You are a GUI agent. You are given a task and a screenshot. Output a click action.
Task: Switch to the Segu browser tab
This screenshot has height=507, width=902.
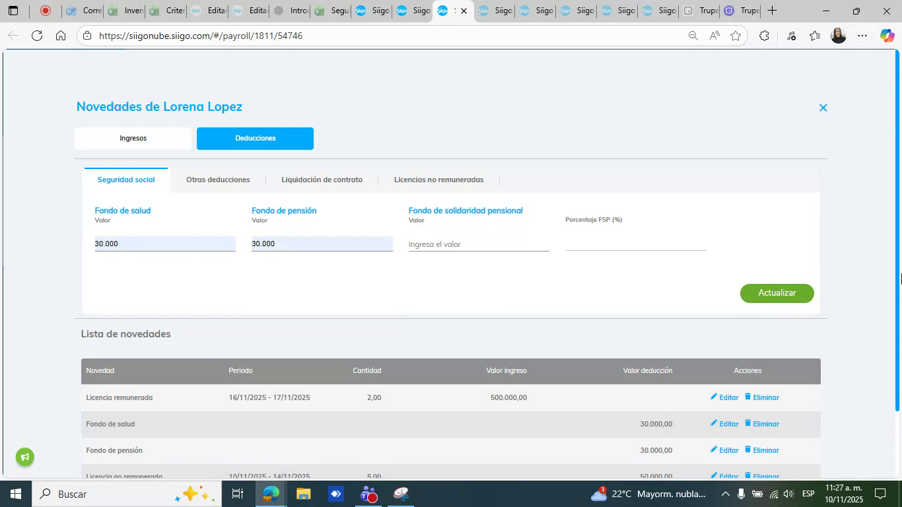pyautogui.click(x=331, y=11)
